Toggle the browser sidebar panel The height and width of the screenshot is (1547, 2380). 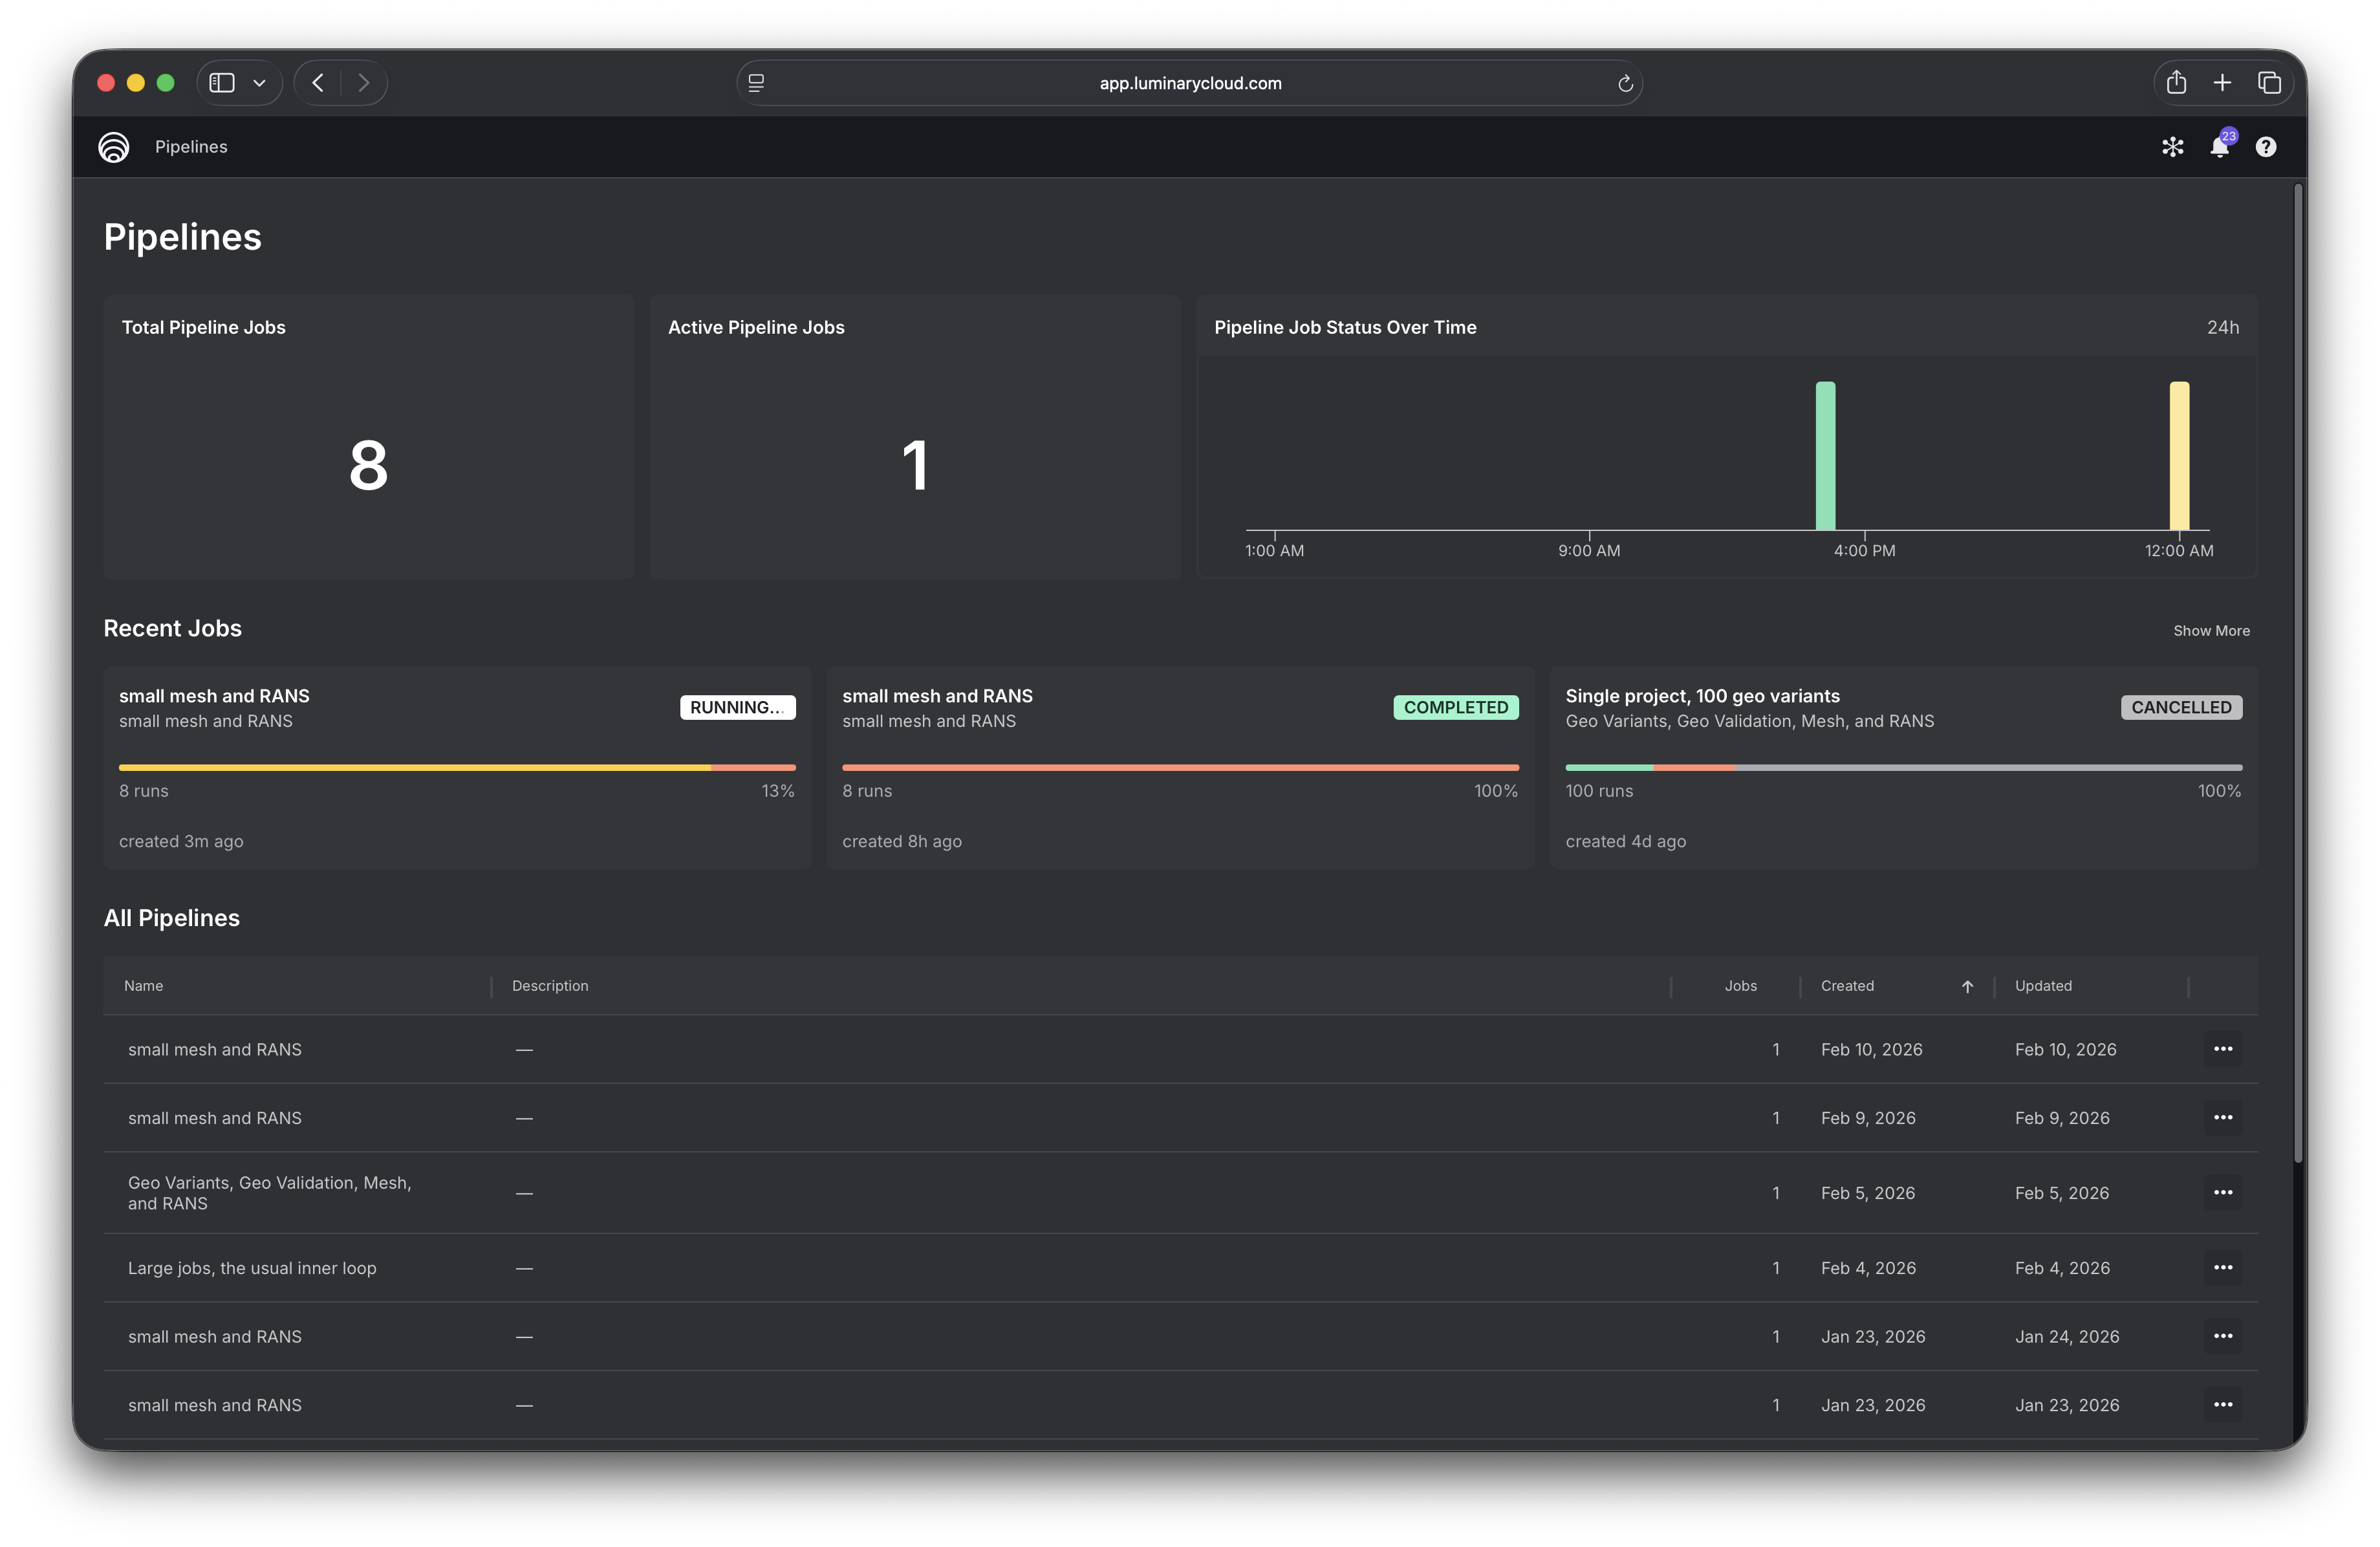[x=222, y=82]
